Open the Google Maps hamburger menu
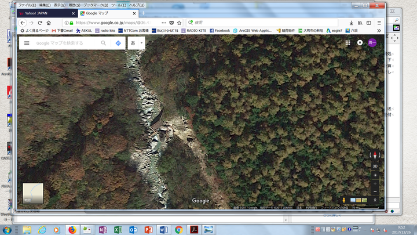This screenshot has width=417, height=235. [26, 43]
